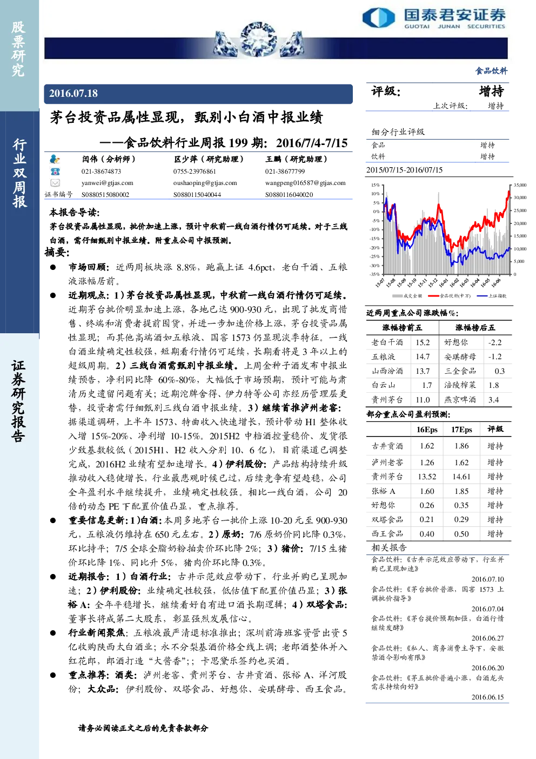Screen dimensions: 536x759
Task: Click 重点推荐 bullet heading
Action: click(89, 675)
